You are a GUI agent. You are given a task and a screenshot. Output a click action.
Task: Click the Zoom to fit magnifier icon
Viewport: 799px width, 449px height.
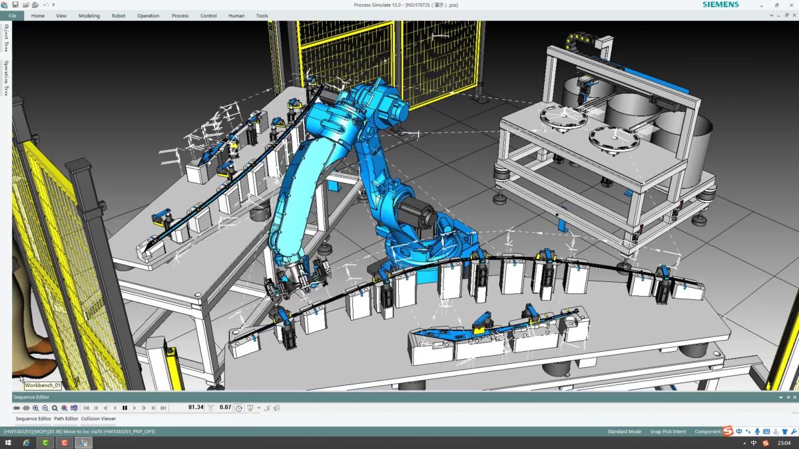tap(55, 408)
